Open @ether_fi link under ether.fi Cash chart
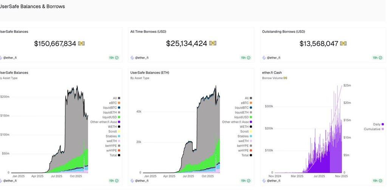This screenshot has width=390, height=190. coord(274,181)
